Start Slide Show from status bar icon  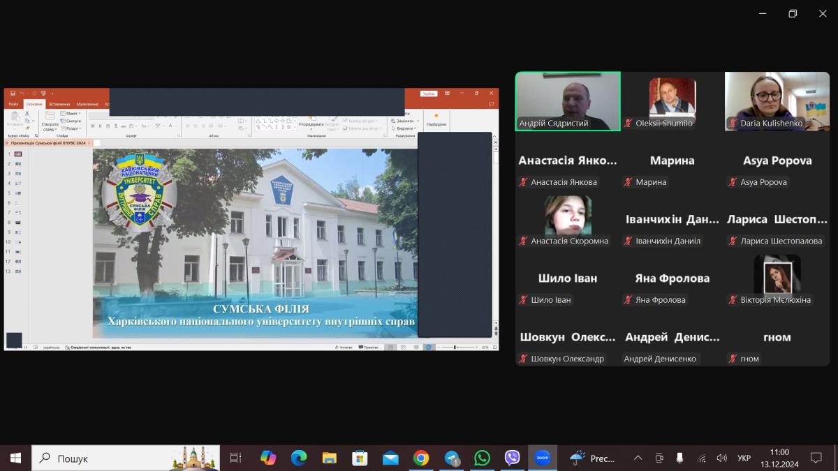427,347
